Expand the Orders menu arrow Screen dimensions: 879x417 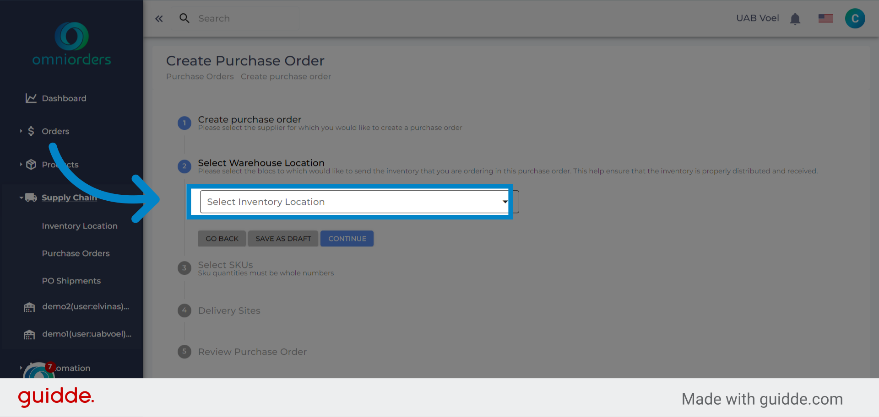pos(21,131)
